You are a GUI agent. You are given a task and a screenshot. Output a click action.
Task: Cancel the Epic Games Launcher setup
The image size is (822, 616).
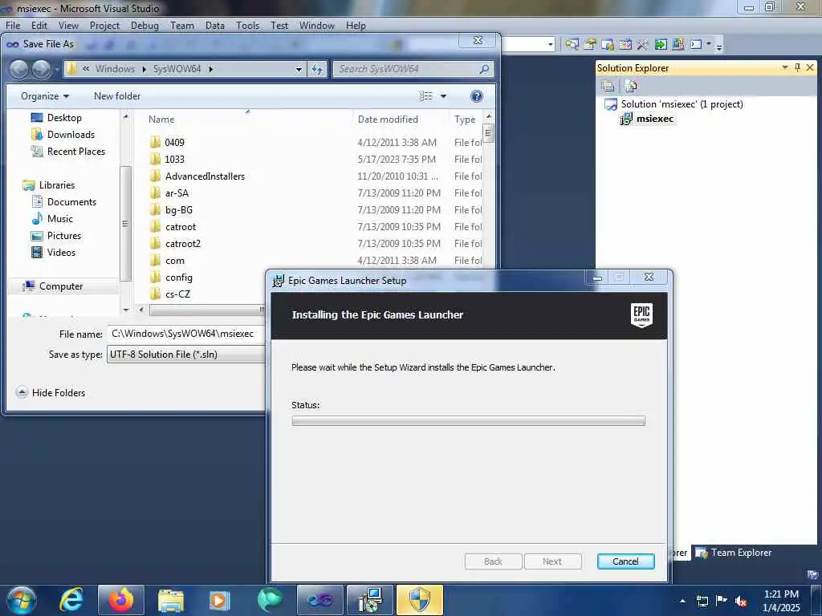coord(625,561)
